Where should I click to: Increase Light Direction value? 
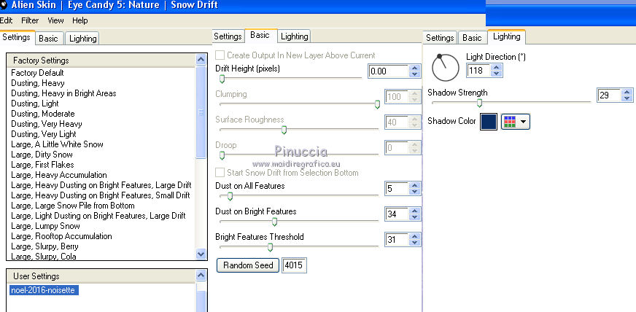496,67
